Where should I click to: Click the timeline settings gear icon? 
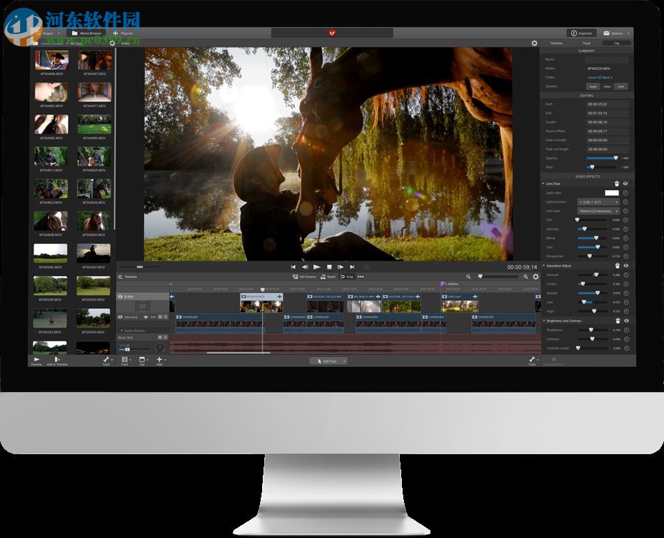pyautogui.click(x=535, y=277)
